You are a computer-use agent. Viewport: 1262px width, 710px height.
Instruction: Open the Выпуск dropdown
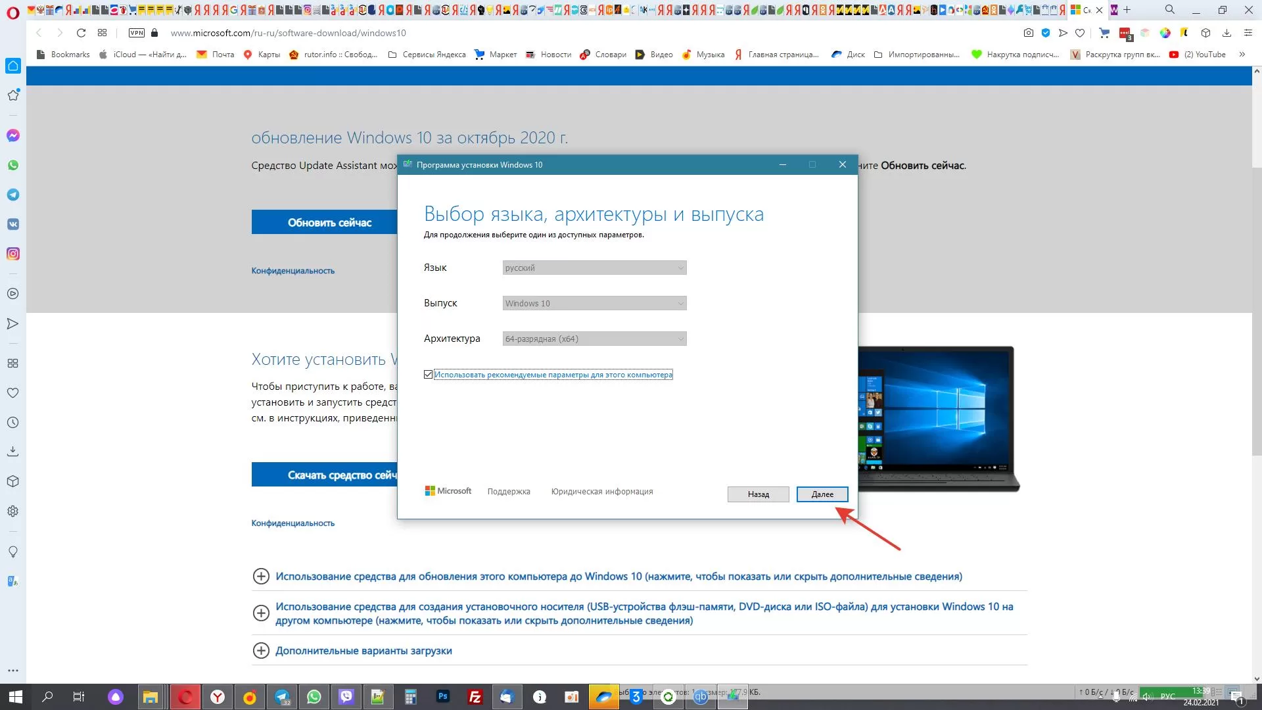(594, 303)
